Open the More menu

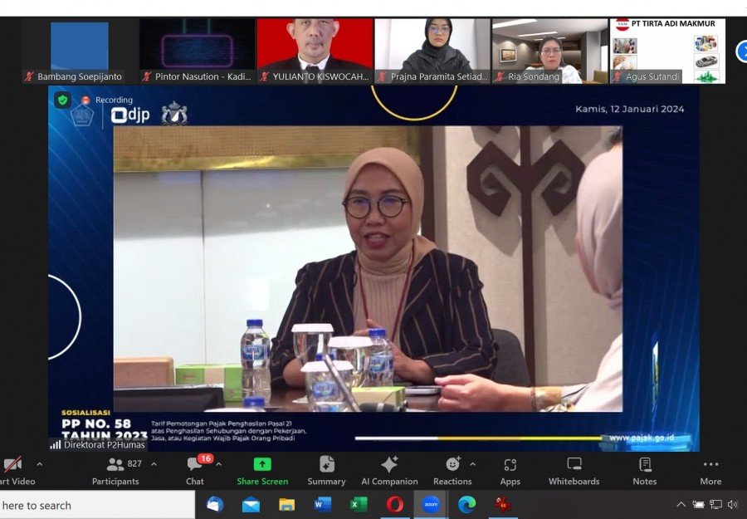(710, 470)
